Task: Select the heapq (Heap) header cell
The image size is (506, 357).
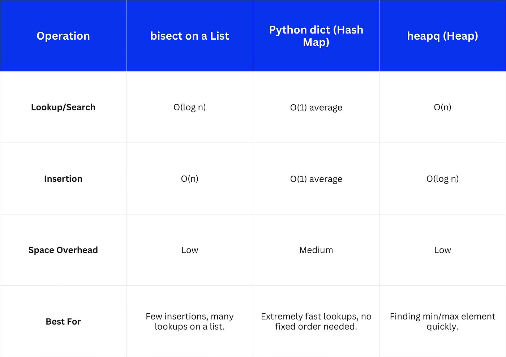Action: pos(443,36)
